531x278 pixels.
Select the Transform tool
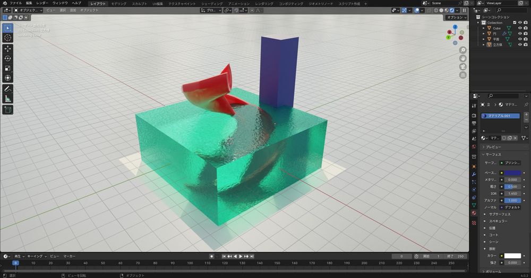(x=7, y=78)
